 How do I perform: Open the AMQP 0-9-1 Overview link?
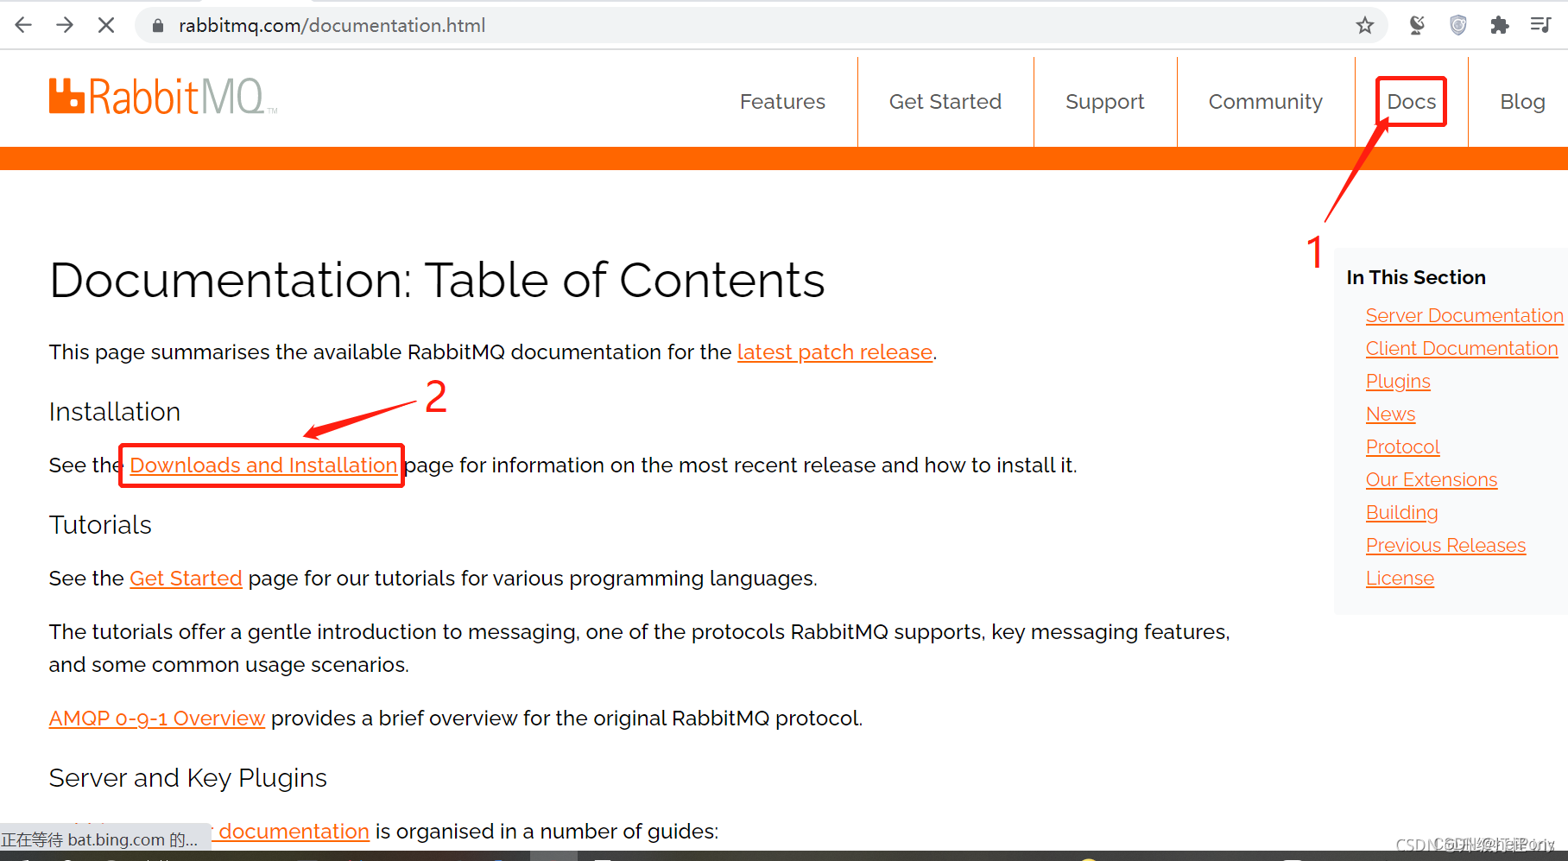pyautogui.click(x=156, y=719)
